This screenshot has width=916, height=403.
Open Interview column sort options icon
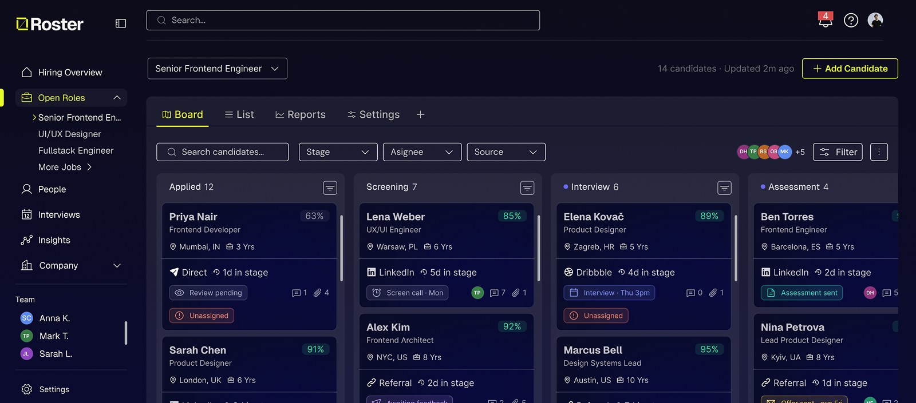[724, 187]
